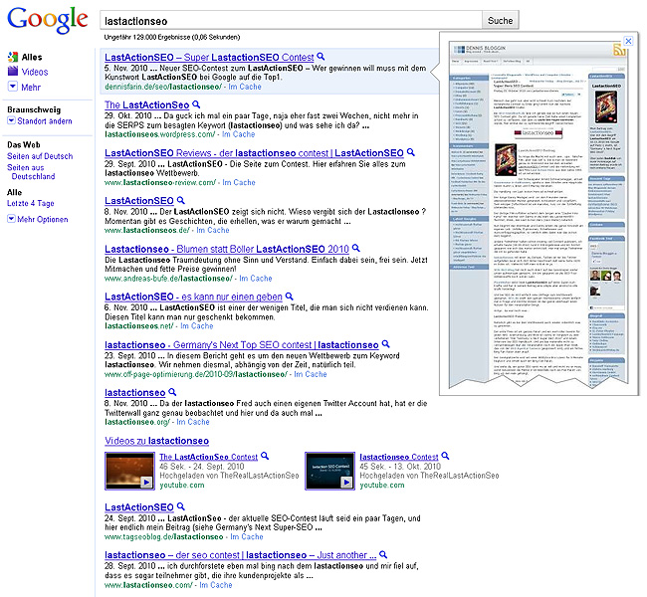
Task: Open 'LastActionSEO Reviews - der lastactionseo contest' link
Action: (x=254, y=153)
